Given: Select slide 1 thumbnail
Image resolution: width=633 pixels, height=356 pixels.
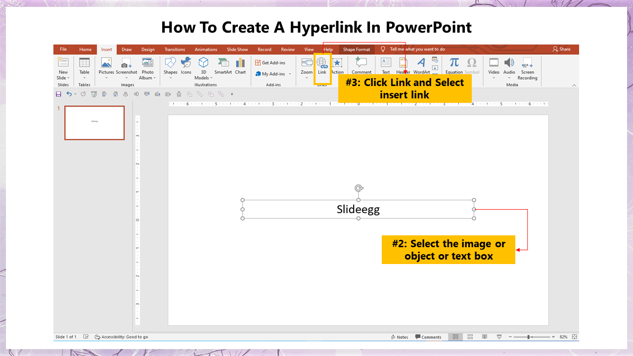Looking at the screenshot, I should 94,123.
